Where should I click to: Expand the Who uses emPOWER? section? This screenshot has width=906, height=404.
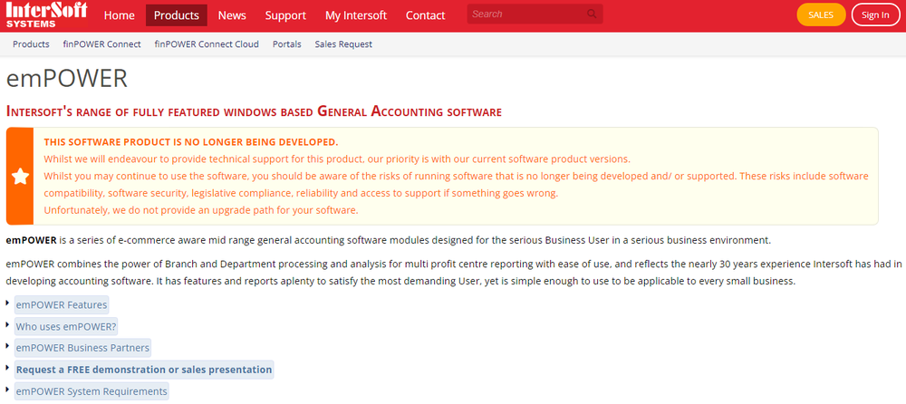click(x=66, y=327)
